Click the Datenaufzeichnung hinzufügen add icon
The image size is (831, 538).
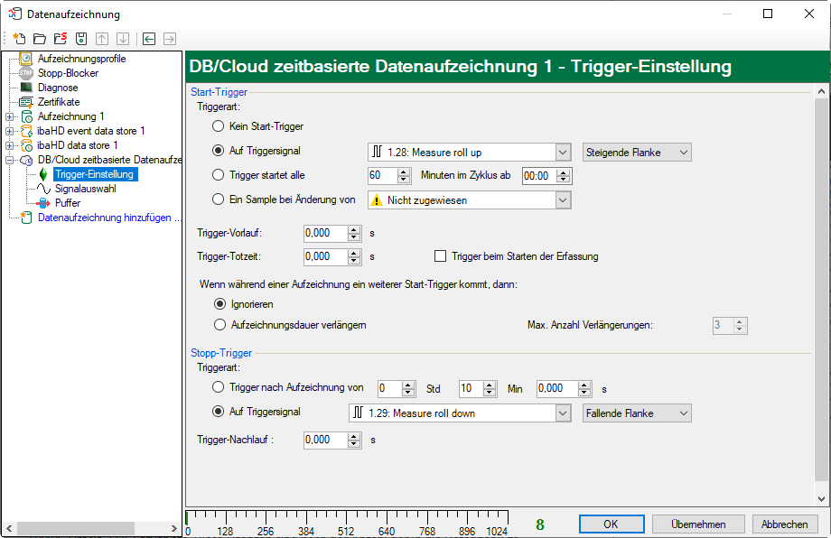26,218
